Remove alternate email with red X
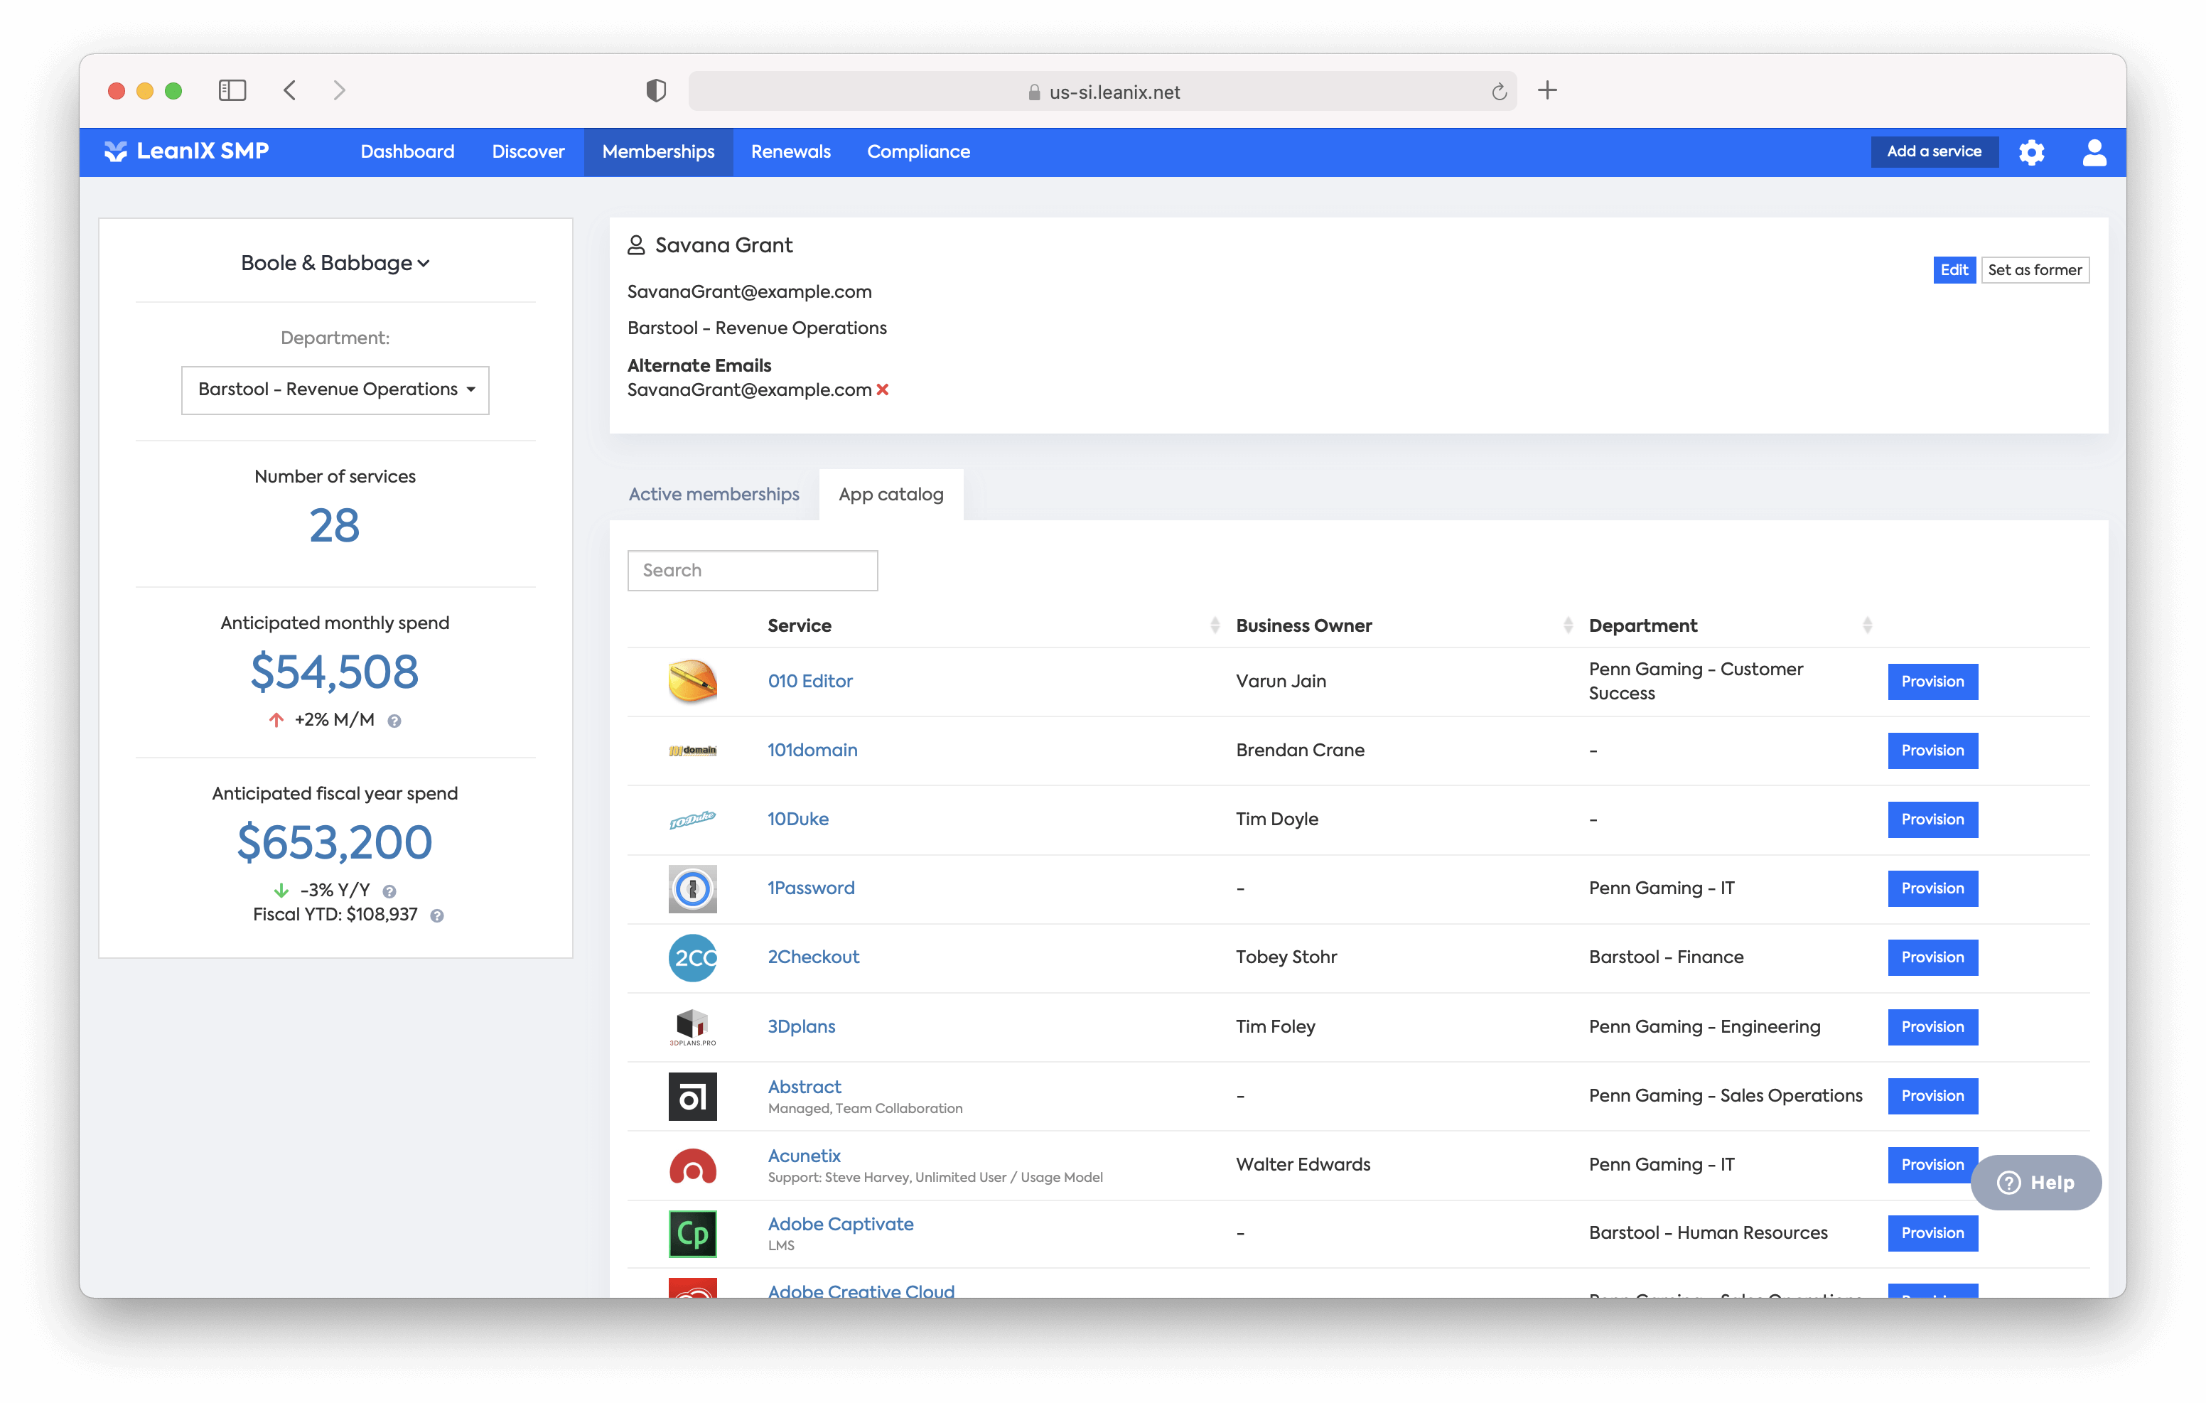 coord(882,389)
